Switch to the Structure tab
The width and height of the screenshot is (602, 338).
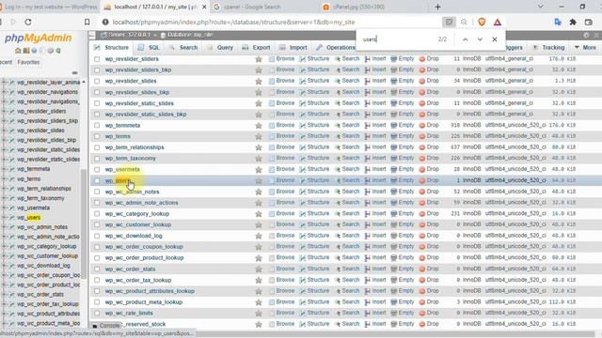[112, 48]
